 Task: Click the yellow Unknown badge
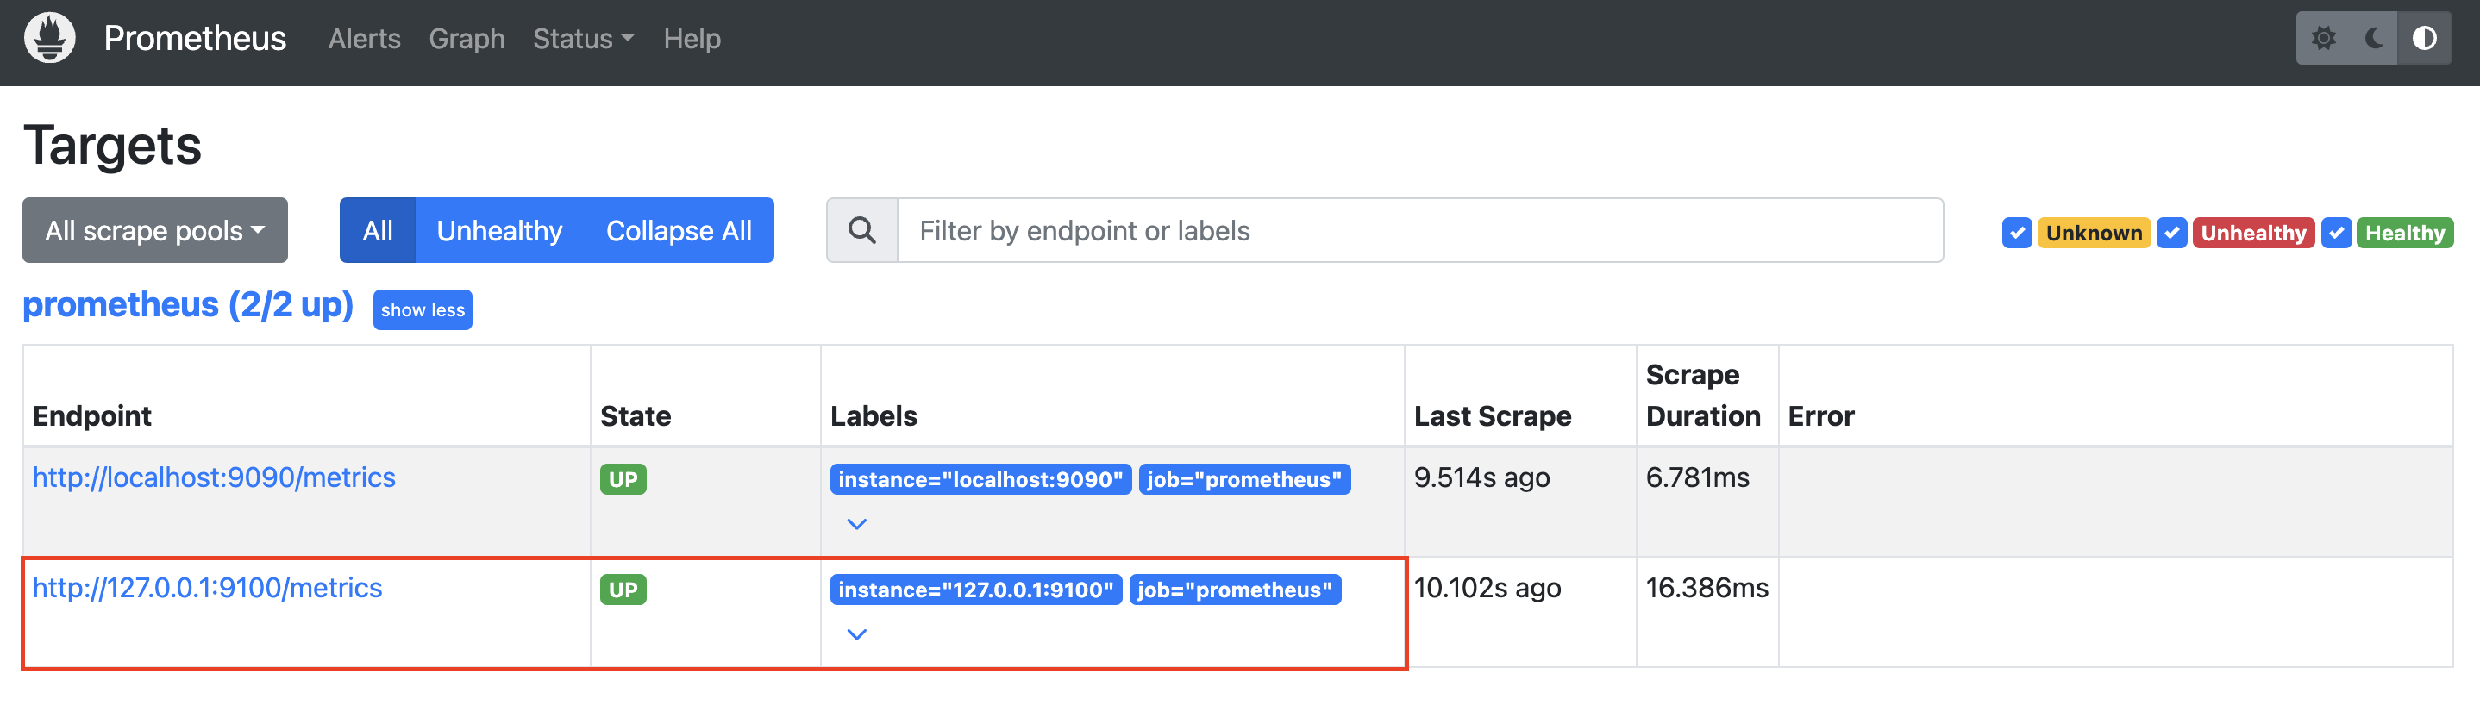[2094, 233]
